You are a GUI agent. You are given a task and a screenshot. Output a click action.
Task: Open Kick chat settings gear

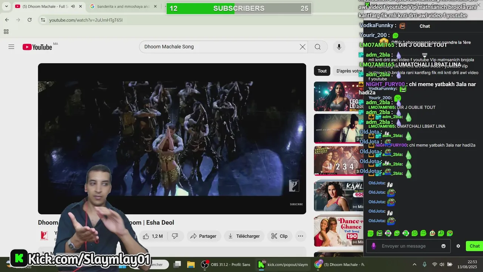point(458,246)
